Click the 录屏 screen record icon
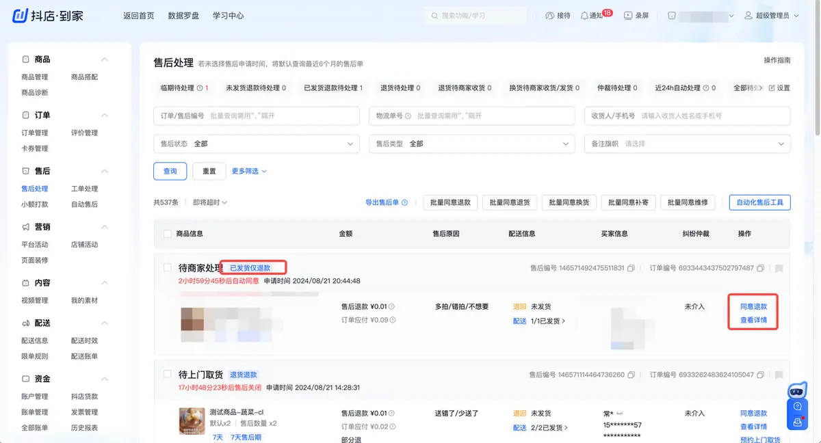821x443 pixels. [627, 16]
